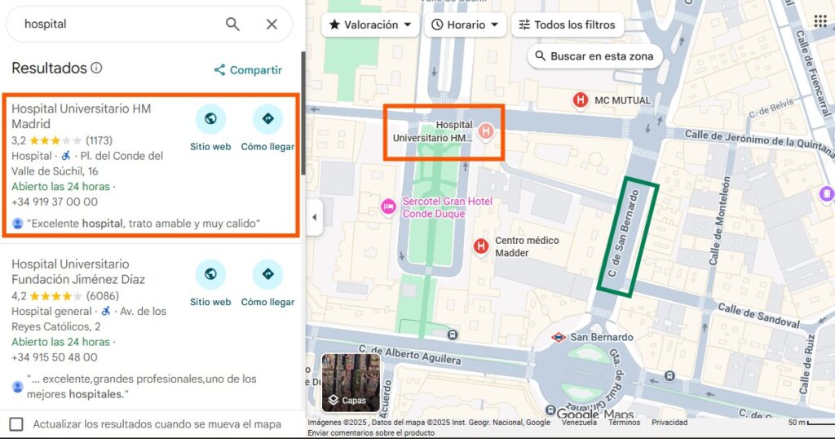
Task: Click in the hospital search input field
Action: (x=114, y=24)
